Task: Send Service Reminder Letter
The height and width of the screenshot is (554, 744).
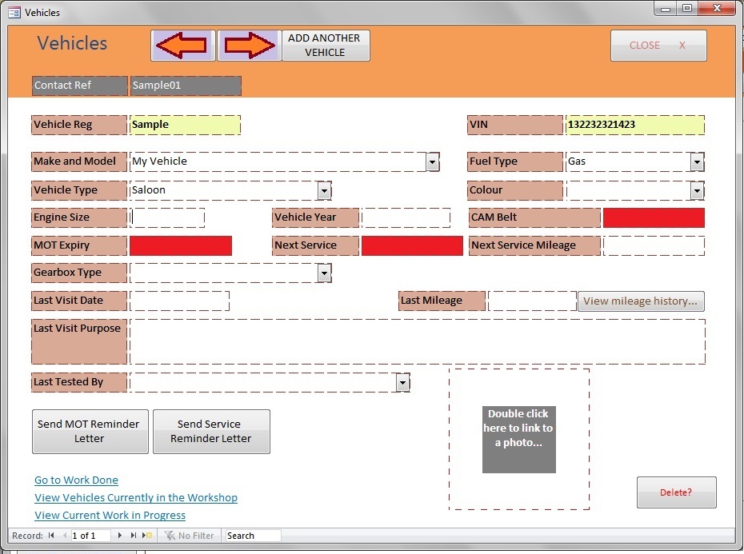Action: coord(212,432)
